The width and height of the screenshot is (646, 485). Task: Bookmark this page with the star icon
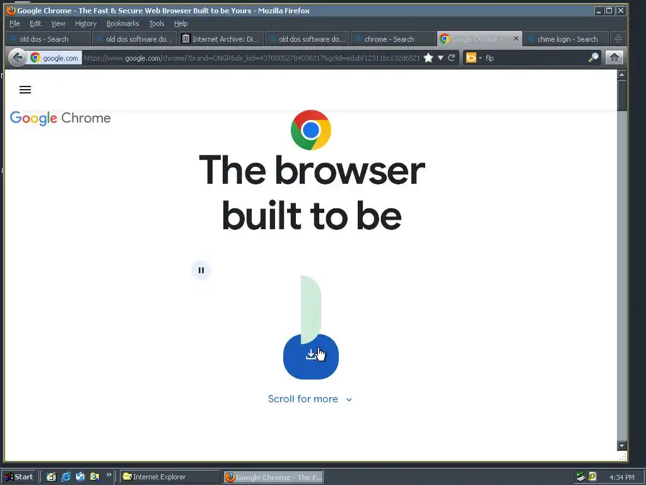point(428,57)
